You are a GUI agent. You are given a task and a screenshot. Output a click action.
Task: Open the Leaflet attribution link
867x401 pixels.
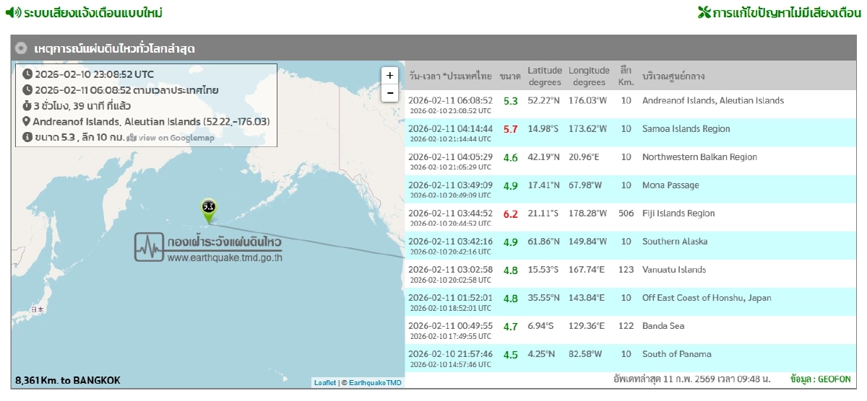(x=324, y=383)
